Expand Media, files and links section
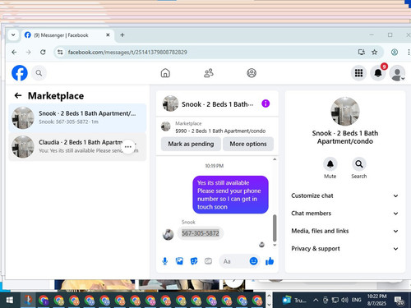Viewport: 411px width, 308px height. (344, 231)
